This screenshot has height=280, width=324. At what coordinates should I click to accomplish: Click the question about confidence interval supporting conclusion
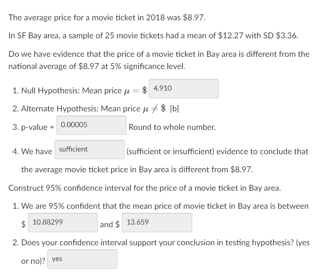click(161, 252)
